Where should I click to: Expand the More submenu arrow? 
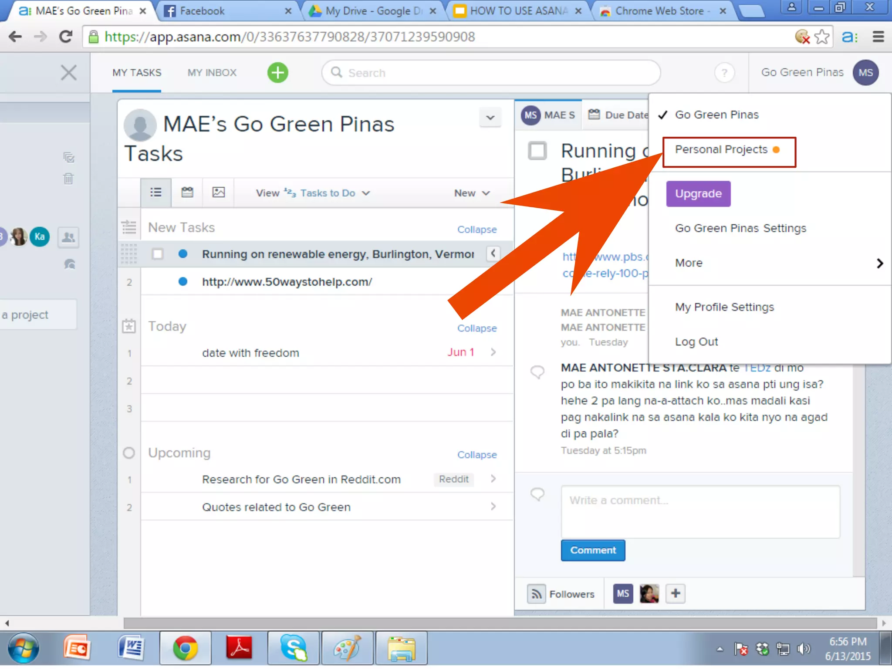(x=879, y=263)
